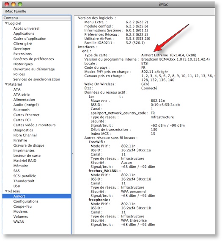Select SAS entry
The height and width of the screenshot is (242, 222).
click(16, 171)
